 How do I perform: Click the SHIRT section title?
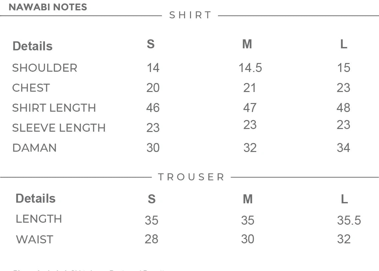(190, 15)
